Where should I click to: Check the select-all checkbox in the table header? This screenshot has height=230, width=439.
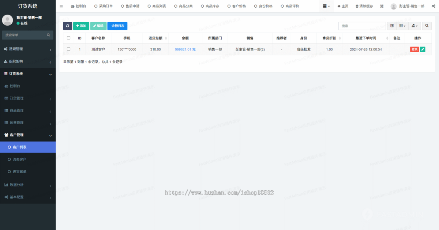[x=68, y=38]
